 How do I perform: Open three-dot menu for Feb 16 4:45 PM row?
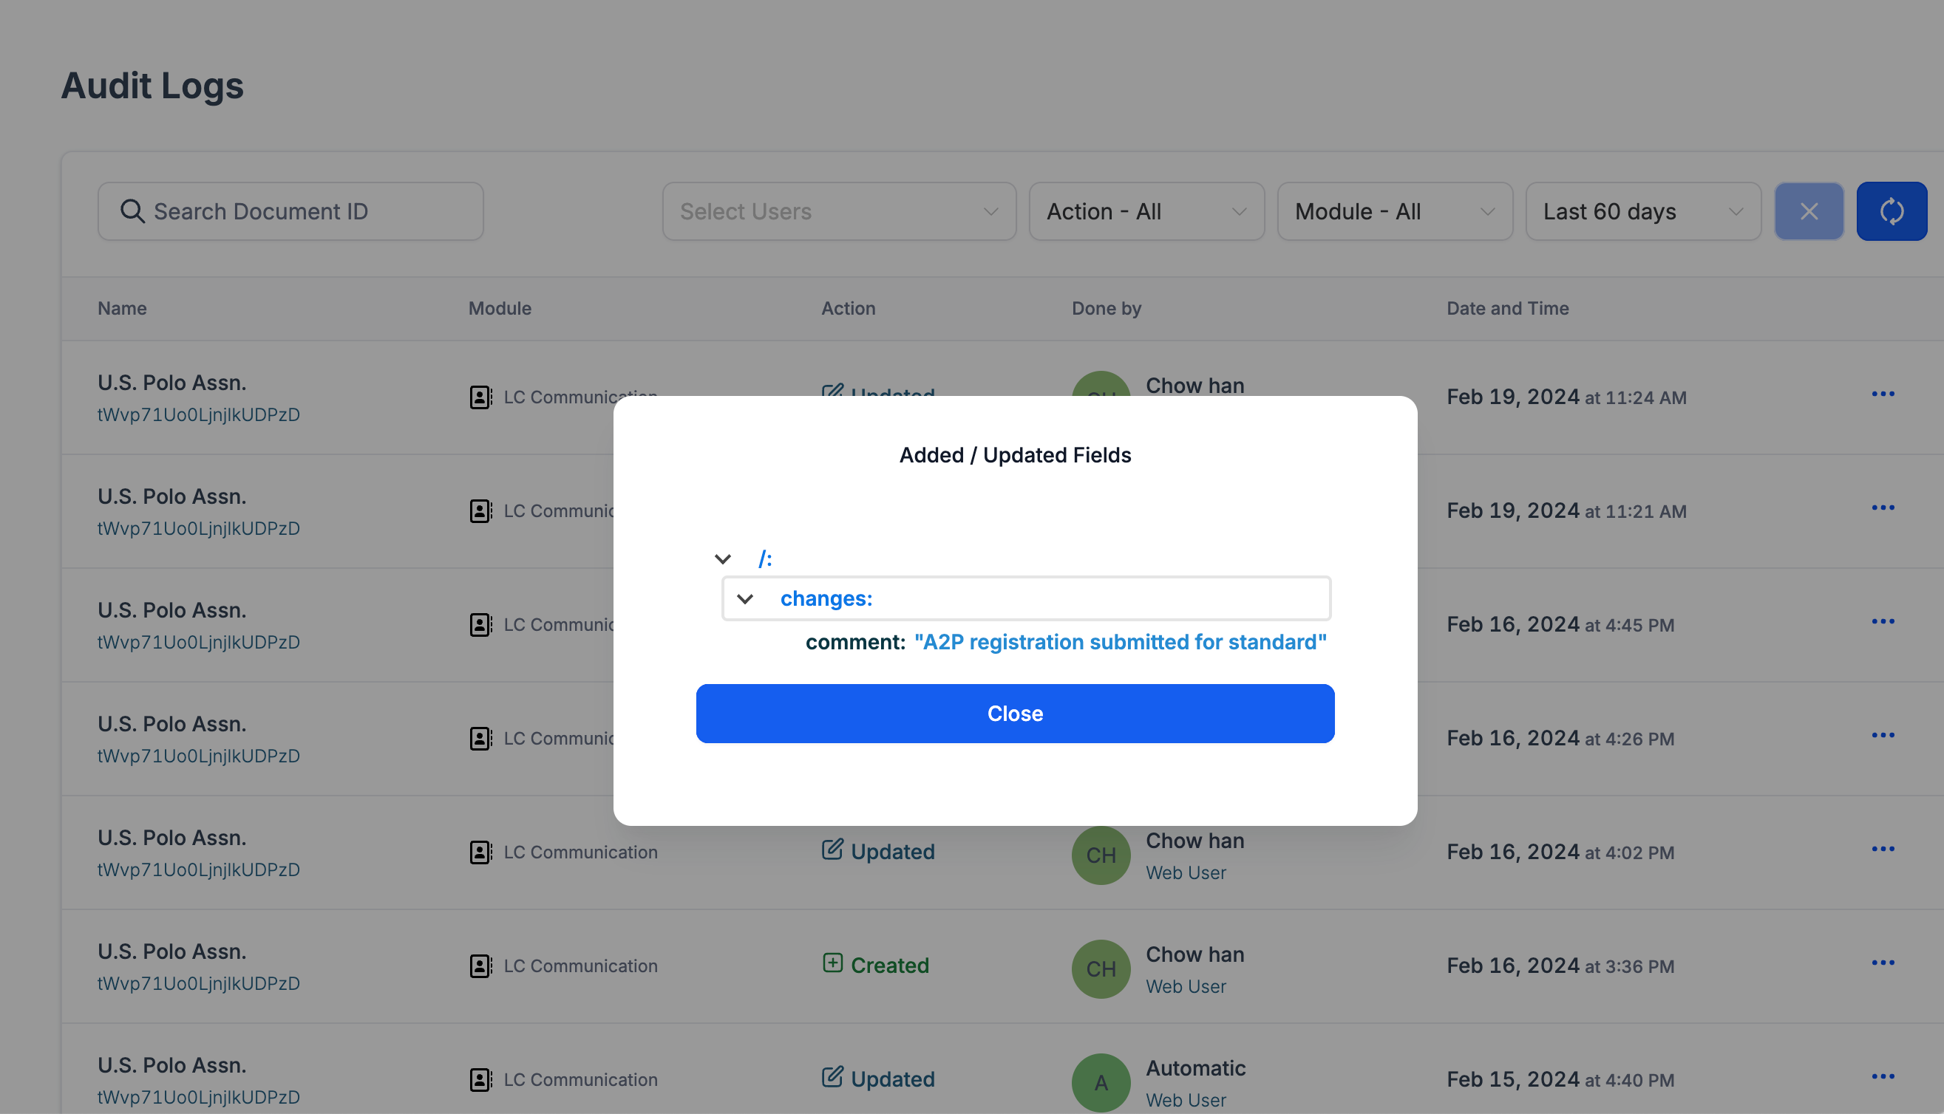(1882, 621)
